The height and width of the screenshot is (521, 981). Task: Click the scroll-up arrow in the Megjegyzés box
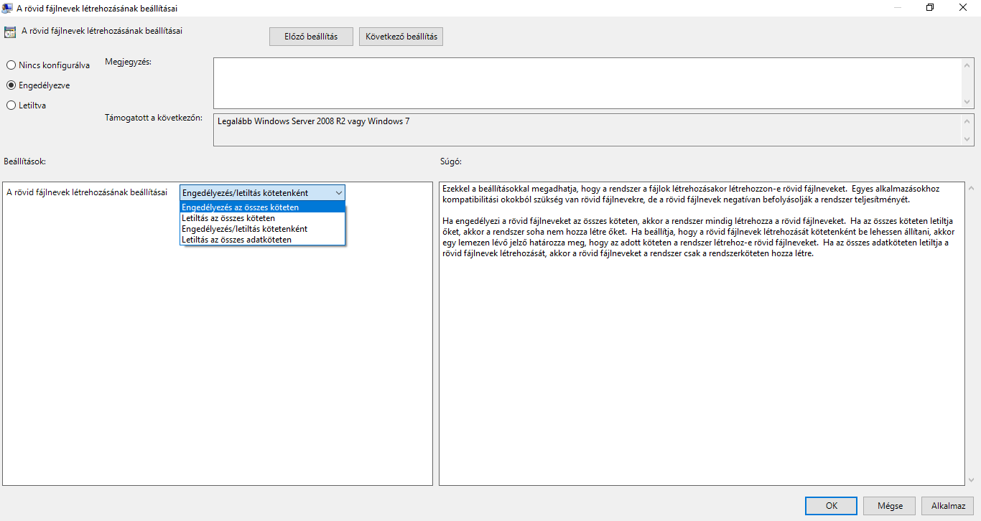pyautogui.click(x=967, y=65)
